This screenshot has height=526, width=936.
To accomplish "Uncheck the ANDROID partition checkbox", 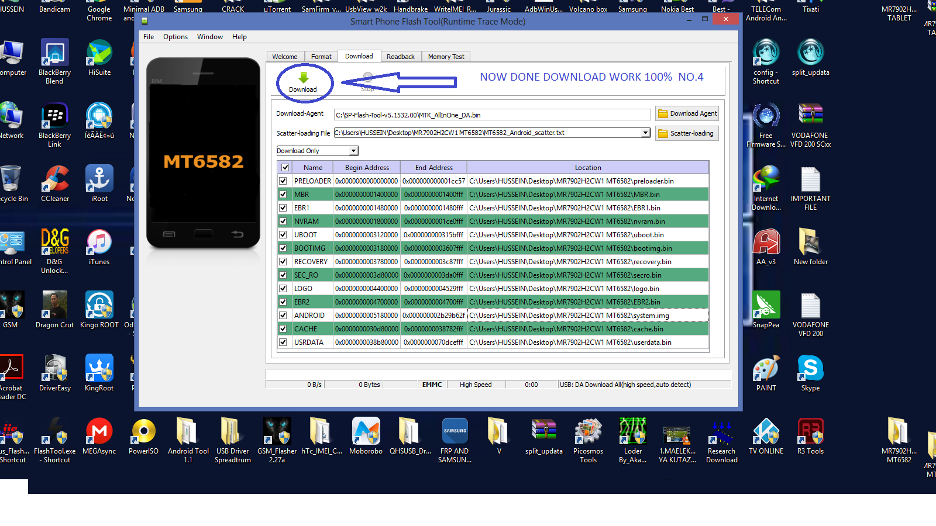I will 283,316.
